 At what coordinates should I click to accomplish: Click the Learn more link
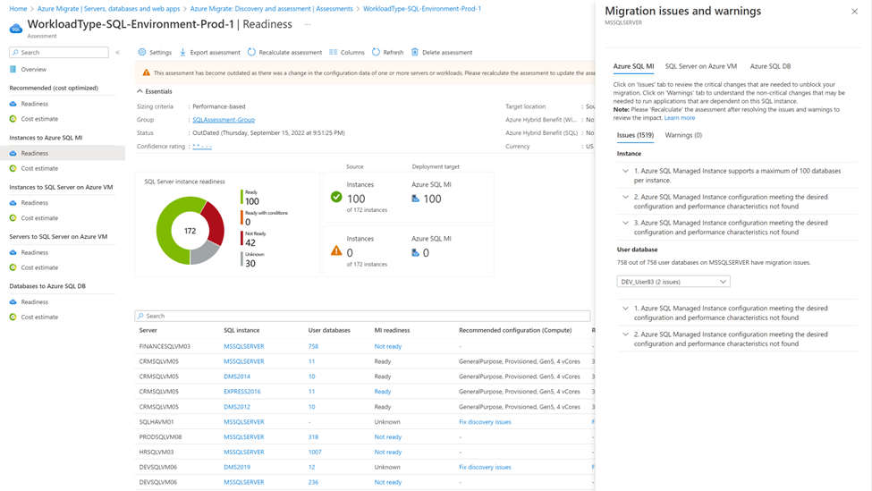pyautogui.click(x=679, y=118)
